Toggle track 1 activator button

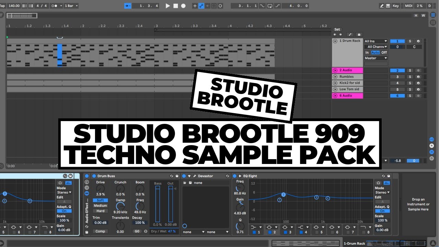point(398,41)
